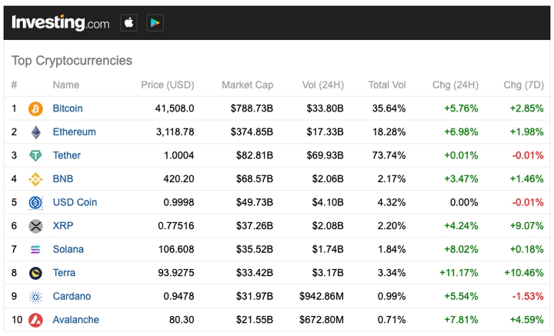Click Bitcoin market cap $788.73B

pos(252,108)
